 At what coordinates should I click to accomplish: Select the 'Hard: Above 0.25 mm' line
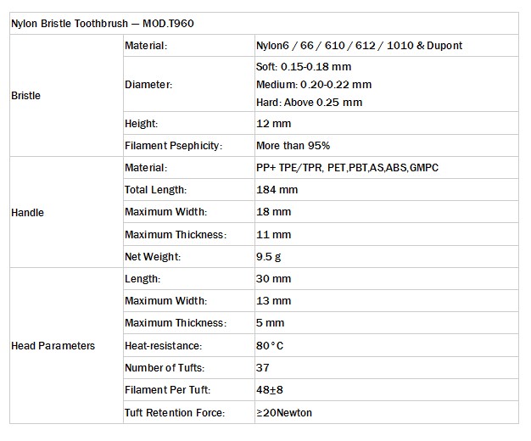click(309, 103)
